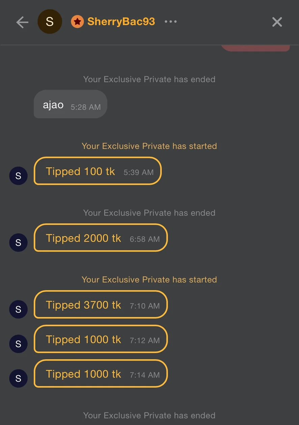The width and height of the screenshot is (299, 425).
Task: Click the SherryBac93 username link
Action: click(x=121, y=22)
